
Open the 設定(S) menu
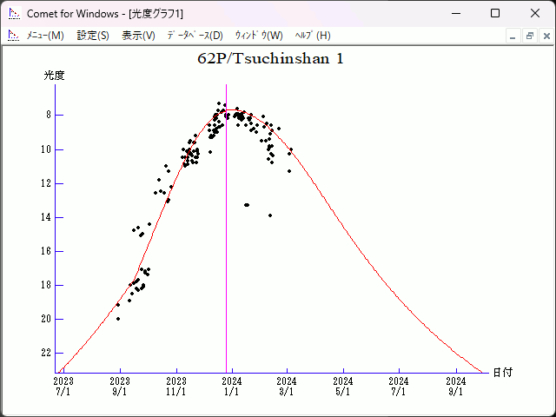[x=93, y=36]
